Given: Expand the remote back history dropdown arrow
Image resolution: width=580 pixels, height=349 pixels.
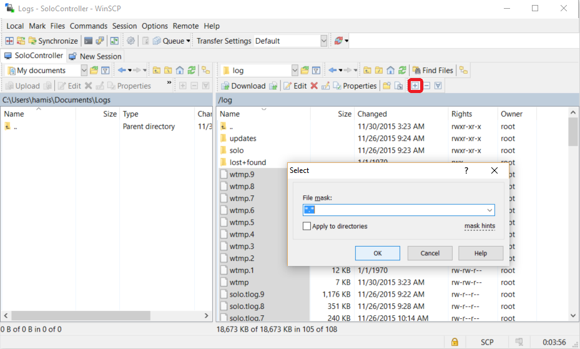Looking at the screenshot, I should (341, 71).
